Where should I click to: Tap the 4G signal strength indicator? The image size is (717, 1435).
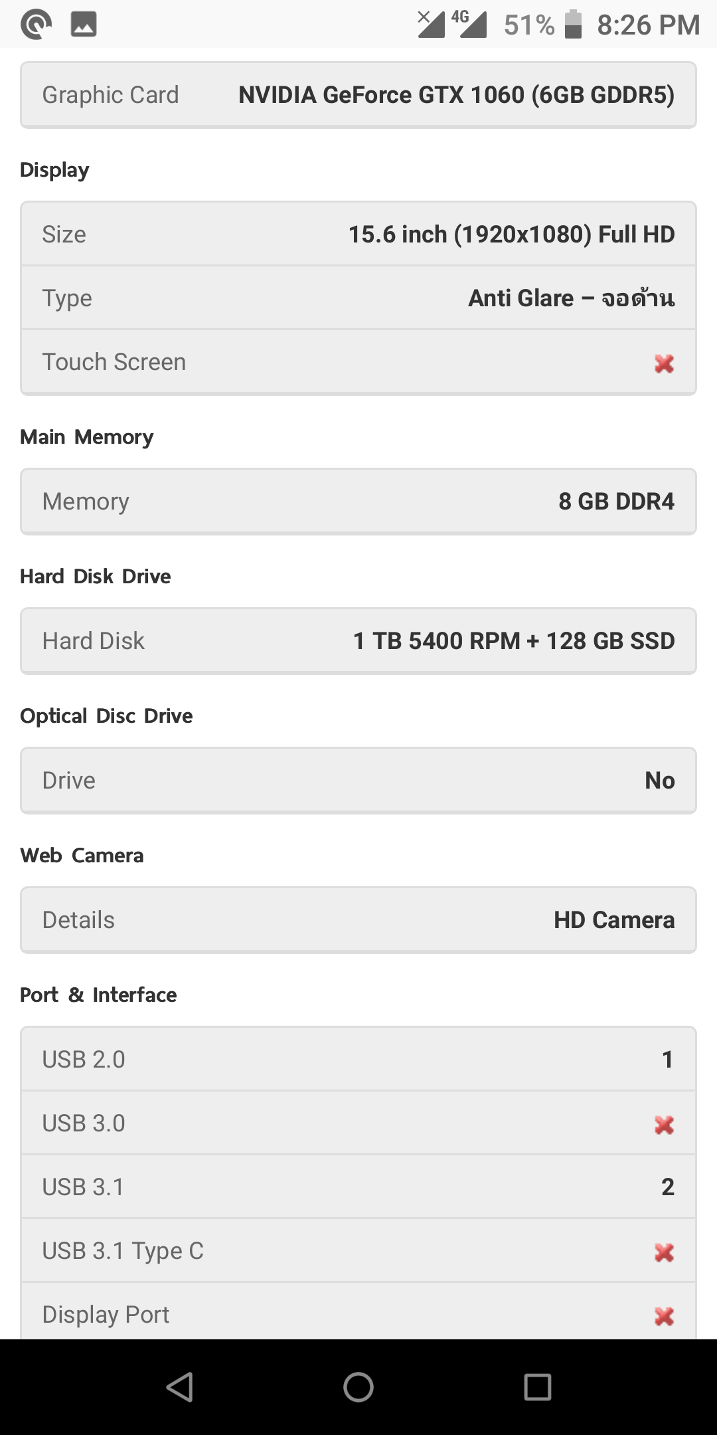coord(470,25)
